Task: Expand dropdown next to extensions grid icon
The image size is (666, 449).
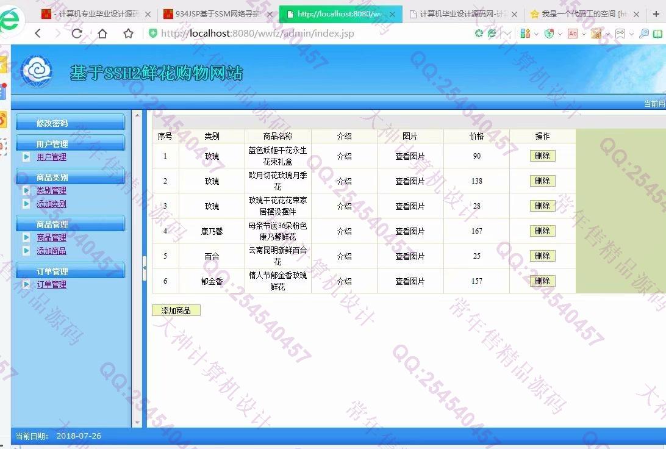Action: (536, 34)
